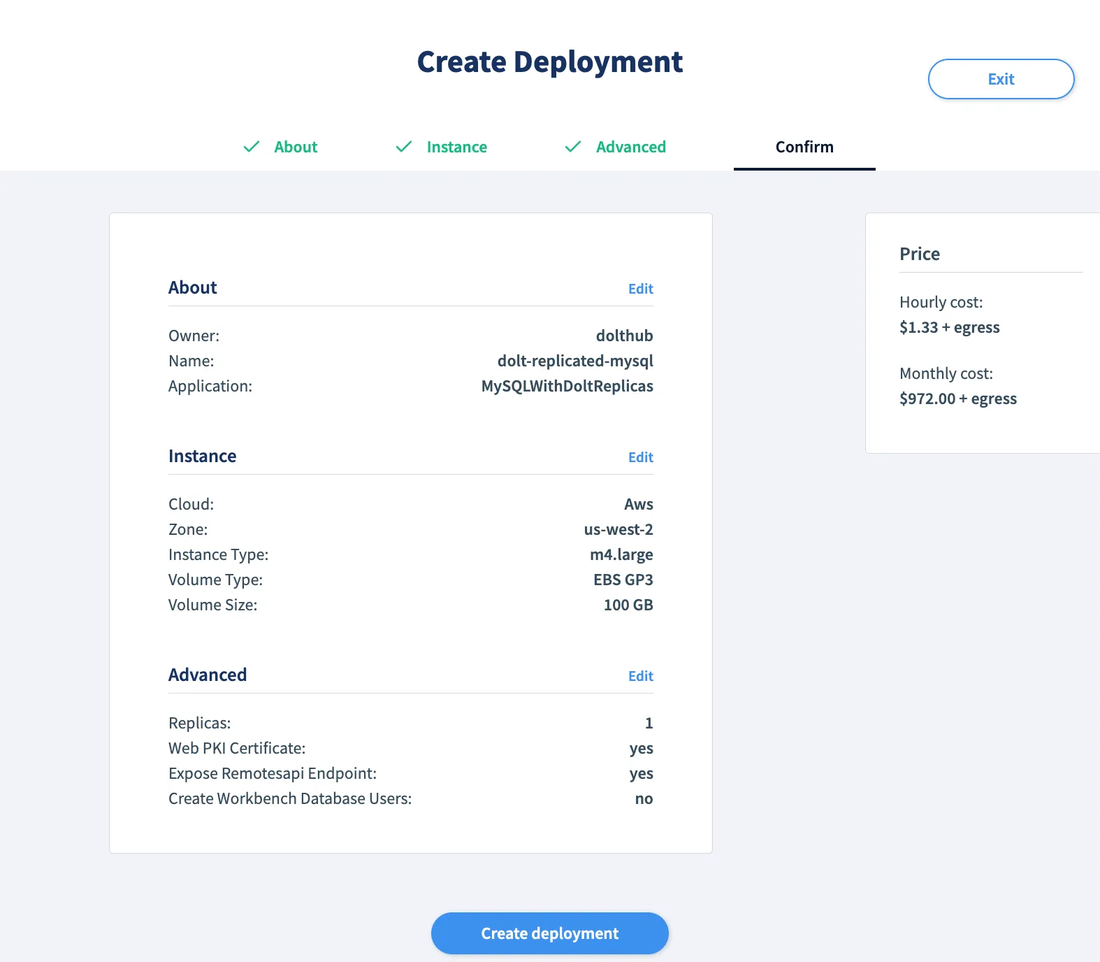Edit the Advanced section options
This screenshot has width=1100, height=962.
(x=640, y=676)
